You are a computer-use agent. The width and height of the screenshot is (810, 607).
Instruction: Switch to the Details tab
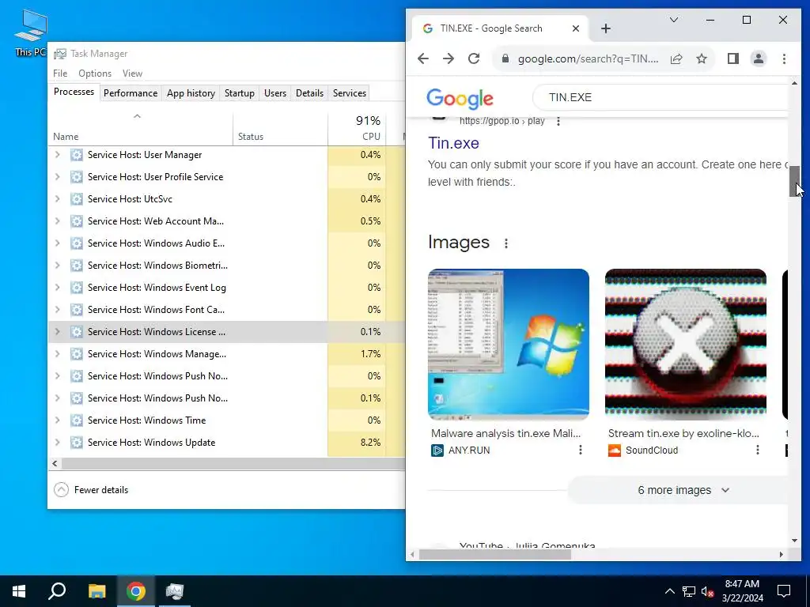(x=309, y=93)
